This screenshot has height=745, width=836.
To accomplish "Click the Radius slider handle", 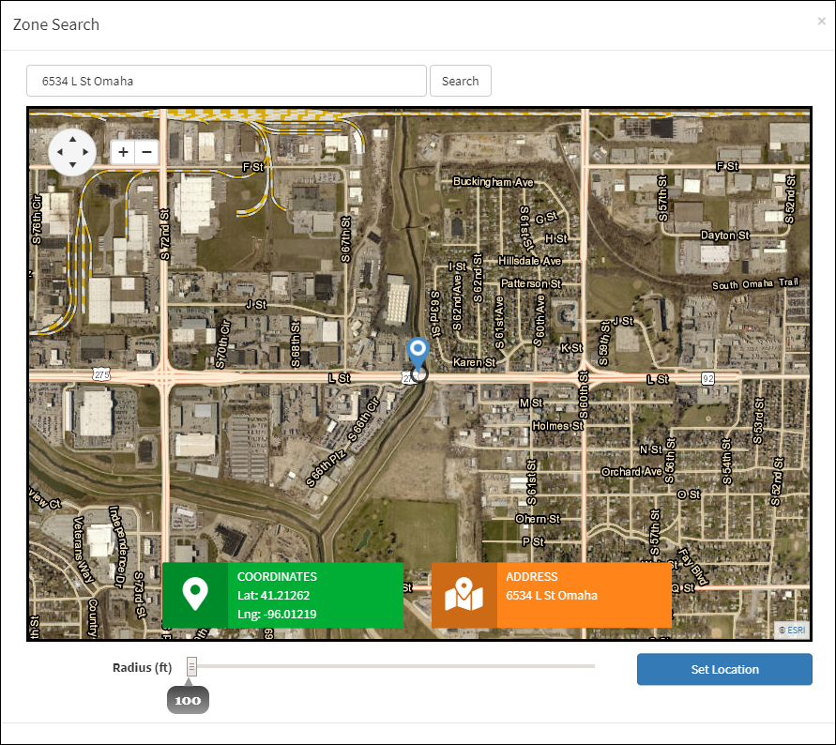I will [x=192, y=666].
